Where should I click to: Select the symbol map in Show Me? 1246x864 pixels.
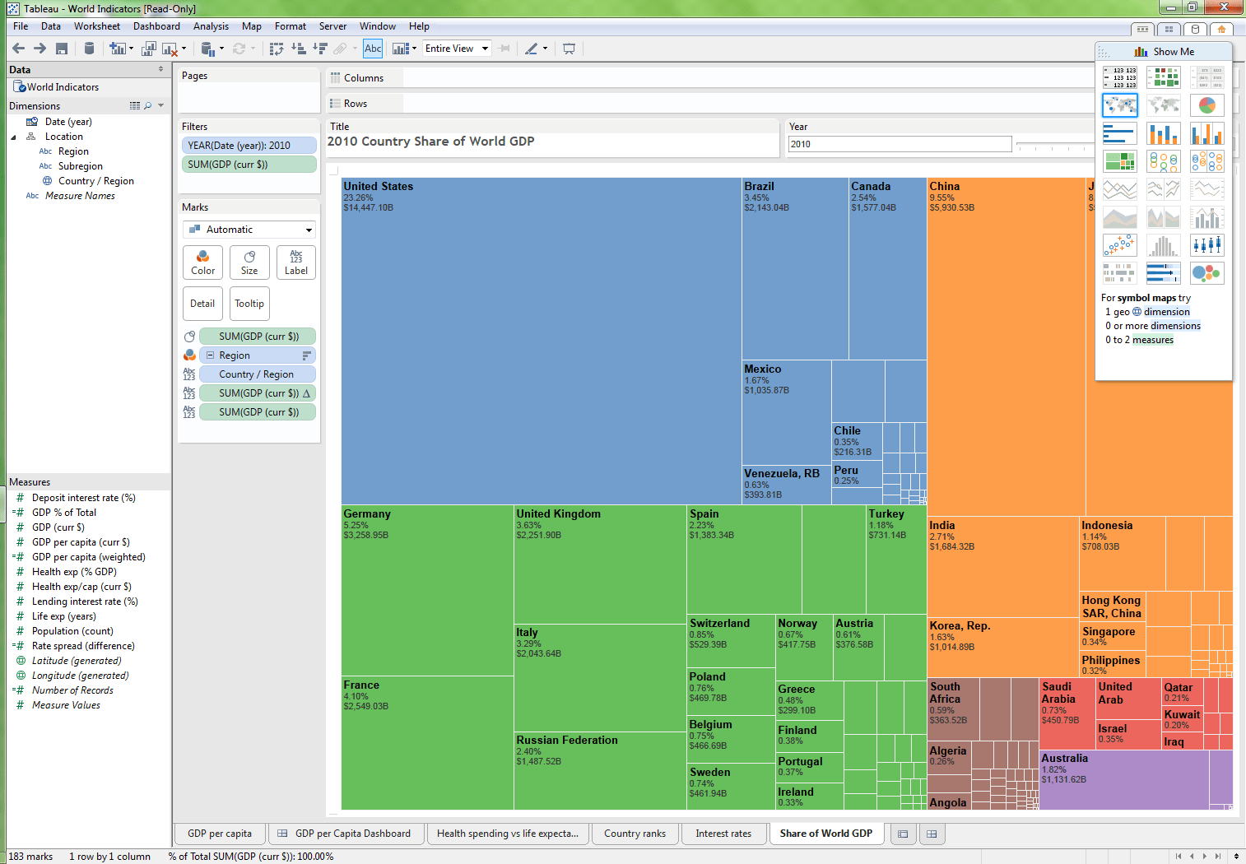(x=1119, y=105)
